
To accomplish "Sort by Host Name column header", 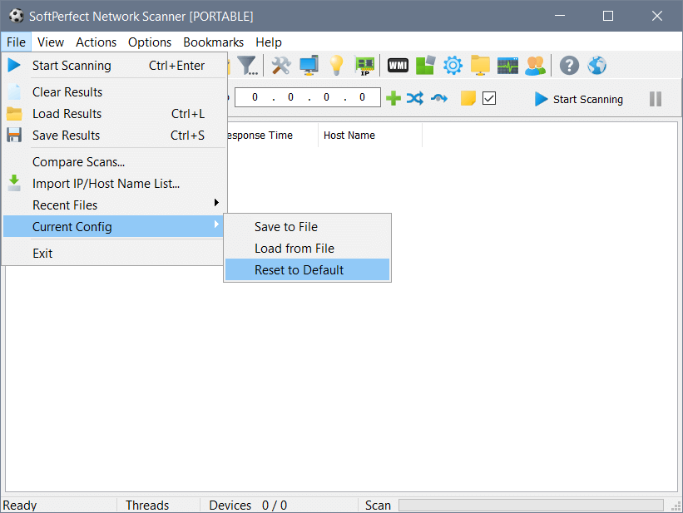I will coord(370,136).
